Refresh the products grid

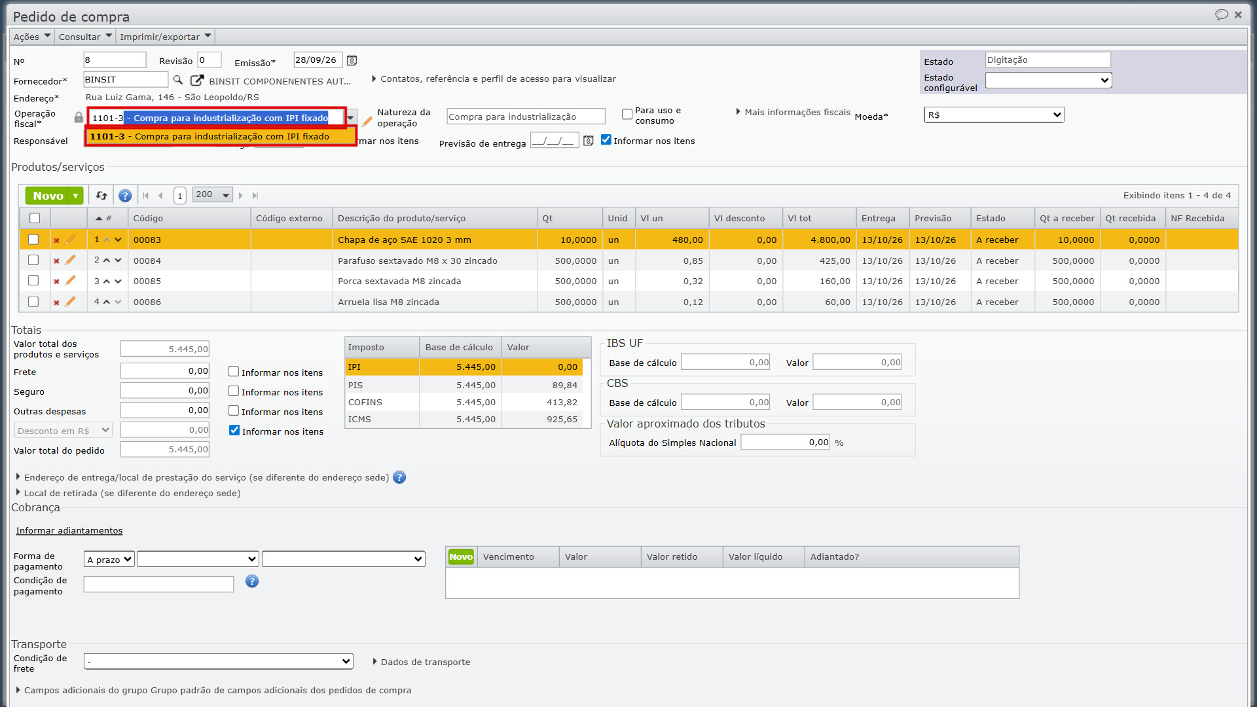tap(101, 195)
